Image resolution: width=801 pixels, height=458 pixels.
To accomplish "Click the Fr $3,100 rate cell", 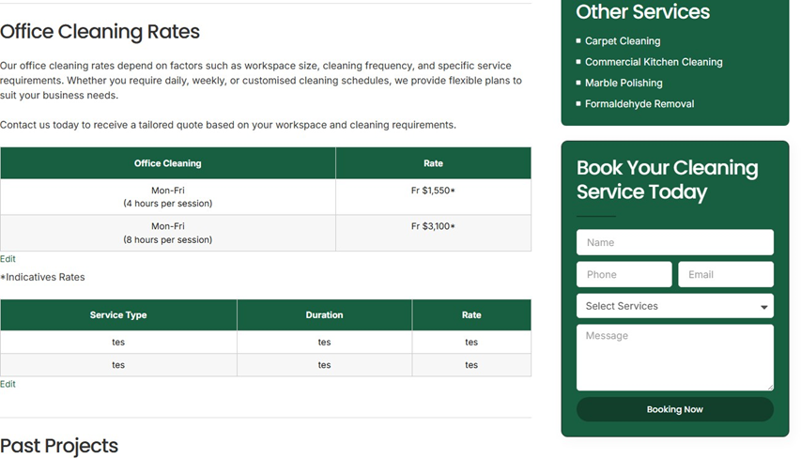I will [433, 226].
